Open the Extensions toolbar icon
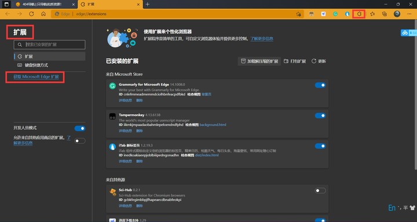Image resolution: width=417 pixels, height=222 pixels. (359, 14)
